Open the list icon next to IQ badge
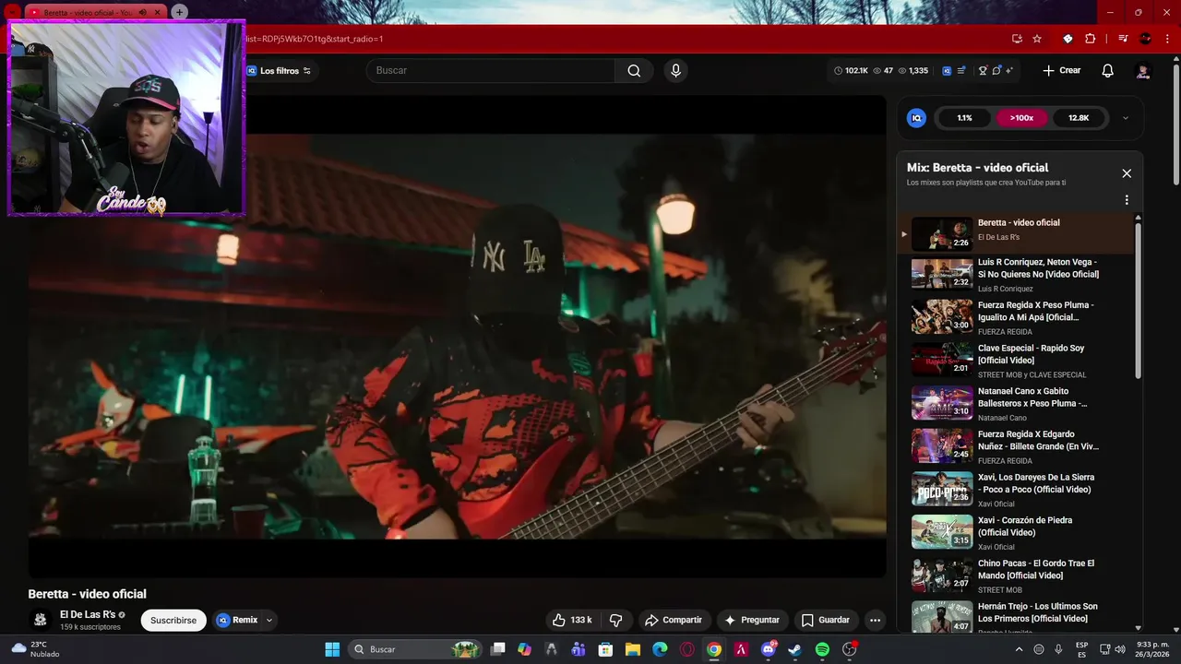The image size is (1181, 664). (961, 71)
